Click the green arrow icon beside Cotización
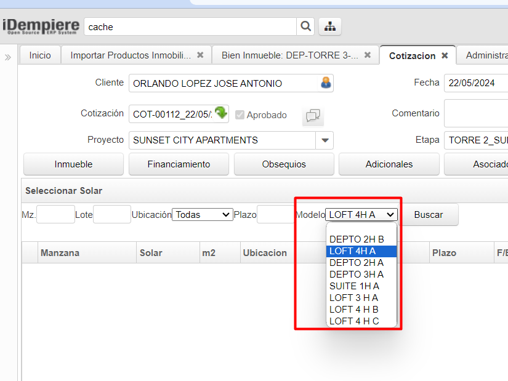 coord(221,113)
